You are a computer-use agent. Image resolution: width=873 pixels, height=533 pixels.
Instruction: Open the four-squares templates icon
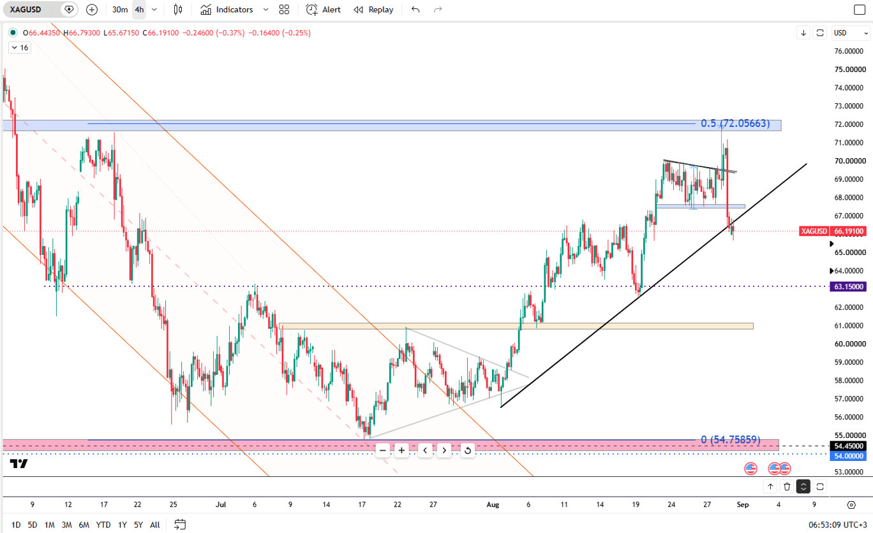coord(284,10)
